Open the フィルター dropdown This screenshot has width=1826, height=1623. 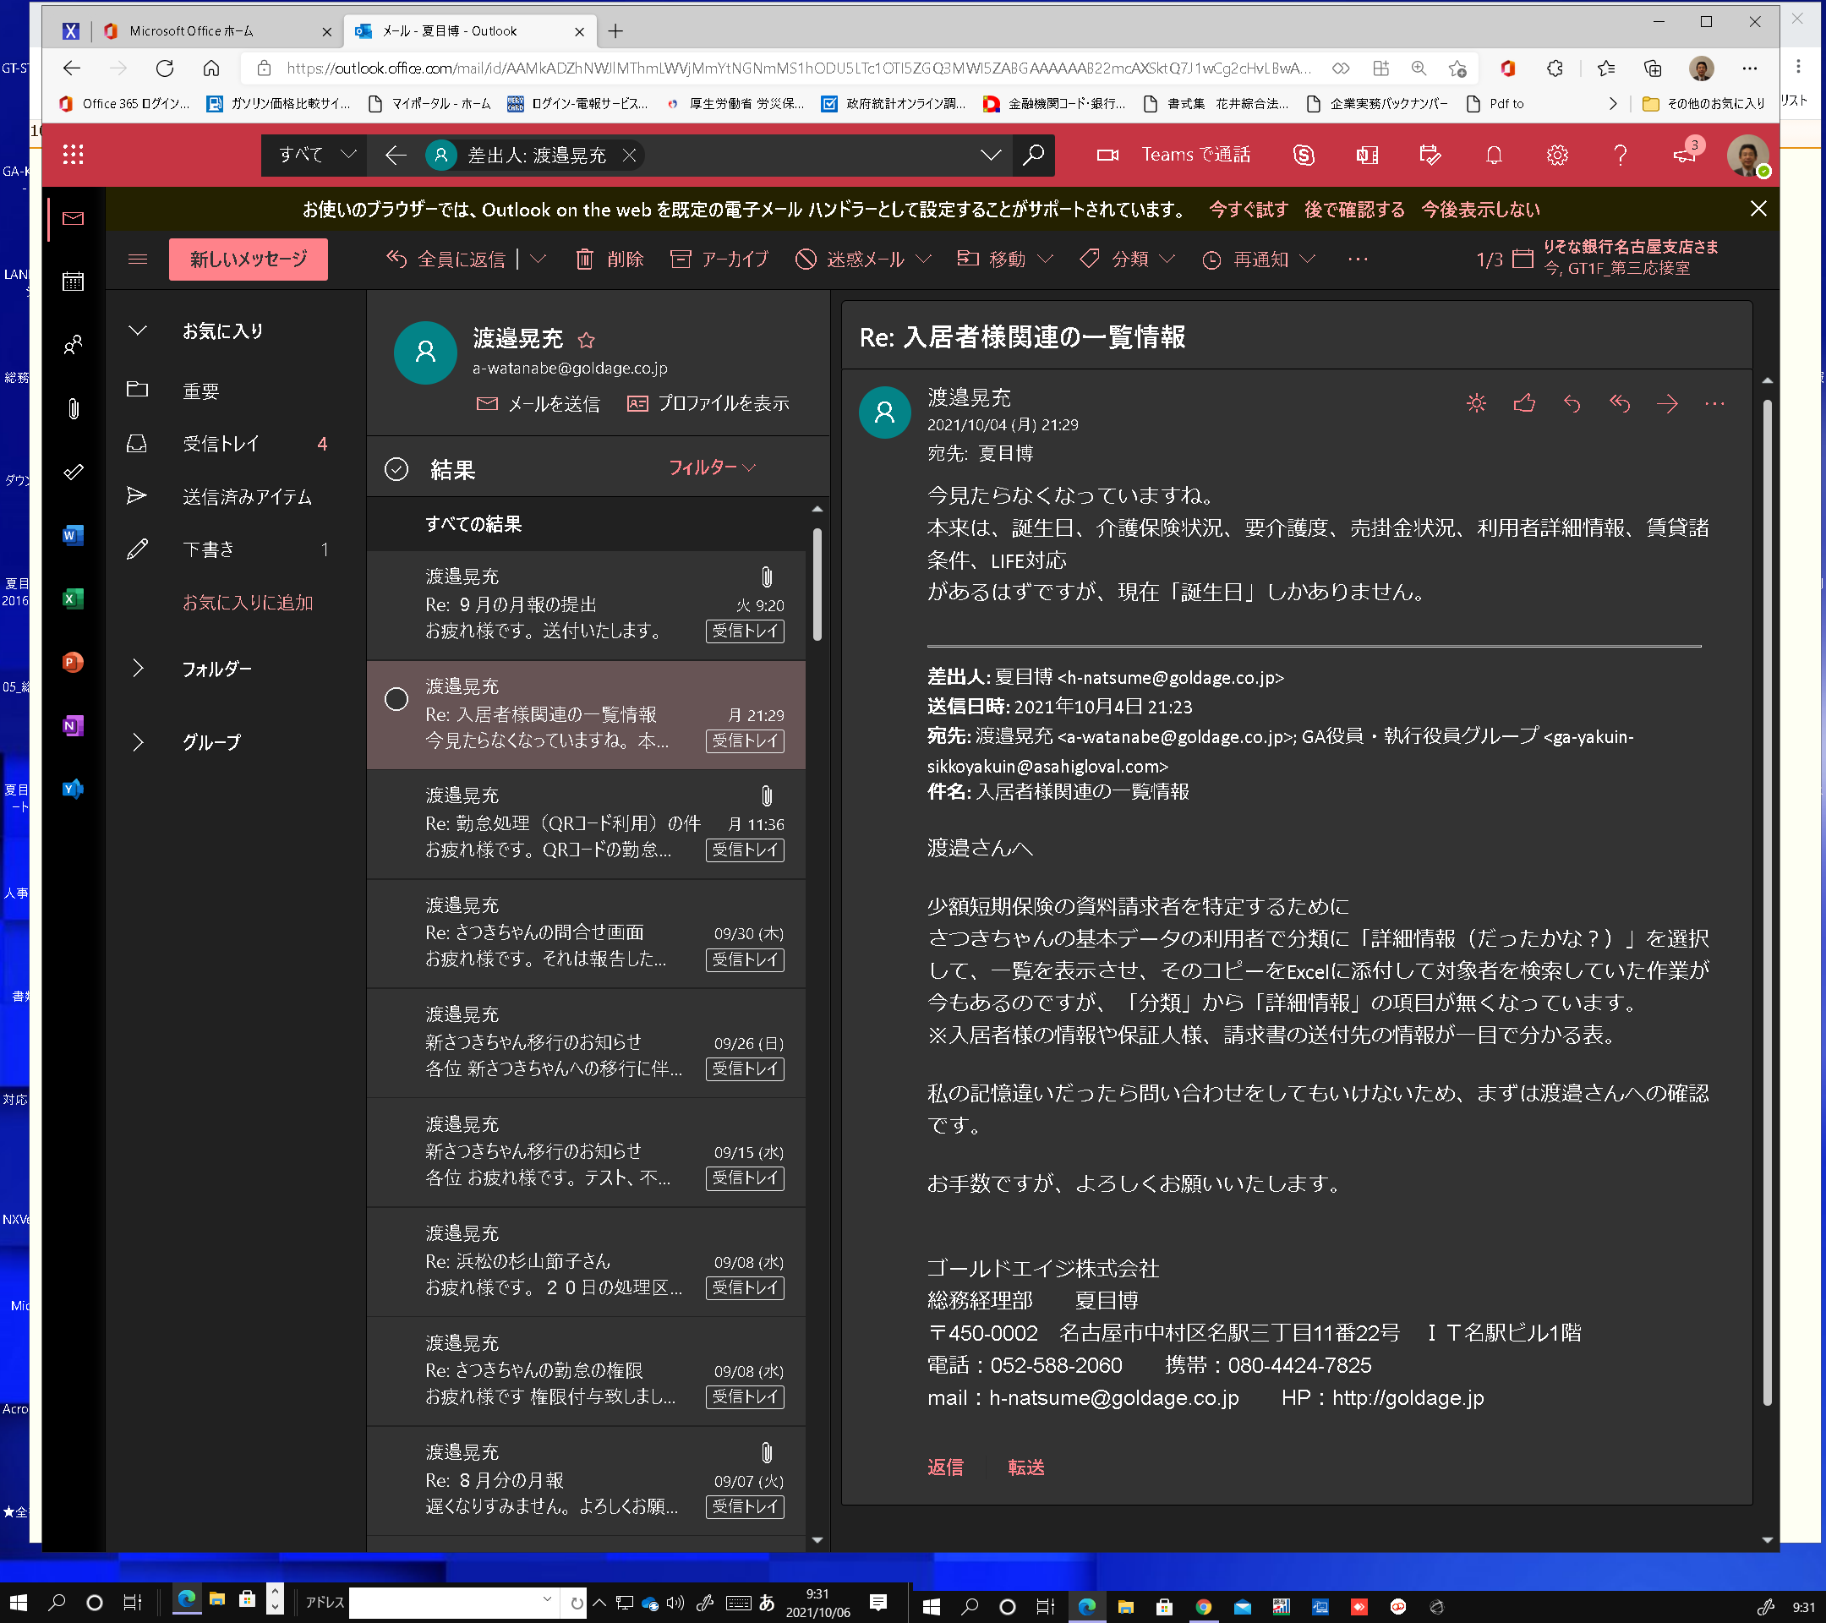pyautogui.click(x=712, y=467)
